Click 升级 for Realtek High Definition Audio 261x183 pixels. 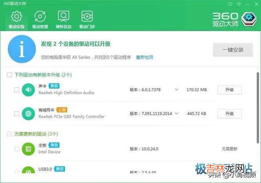pos(229,89)
